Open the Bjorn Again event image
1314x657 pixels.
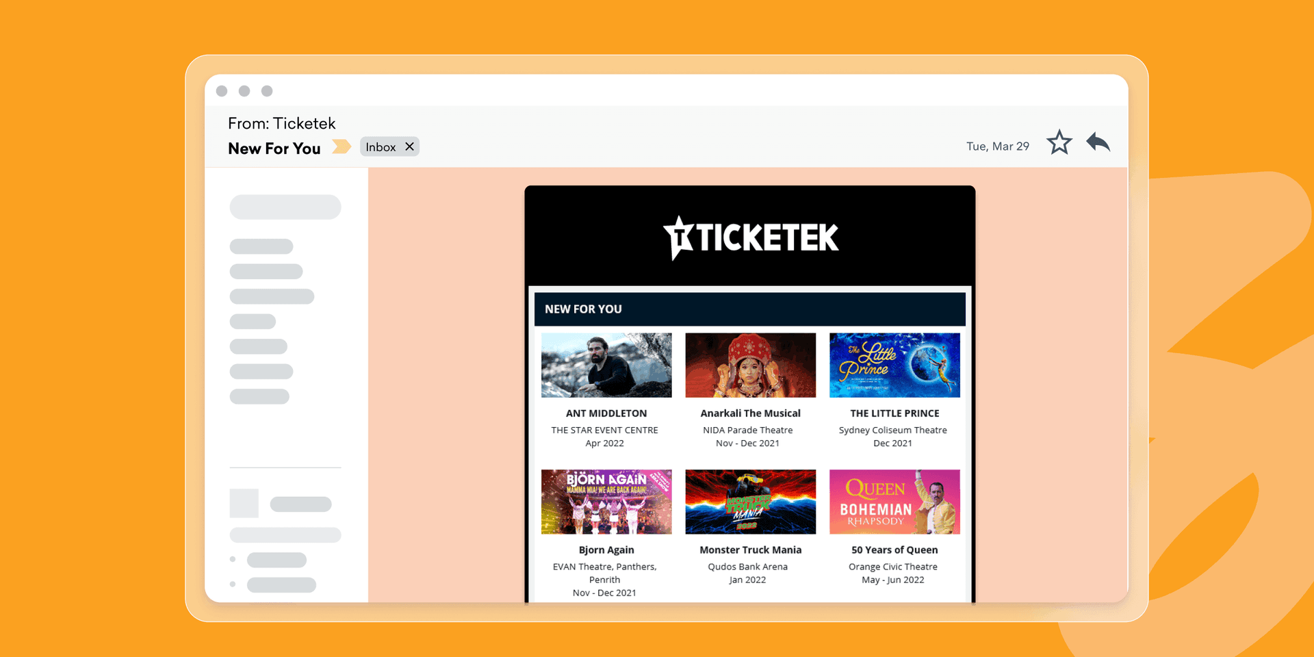point(606,502)
